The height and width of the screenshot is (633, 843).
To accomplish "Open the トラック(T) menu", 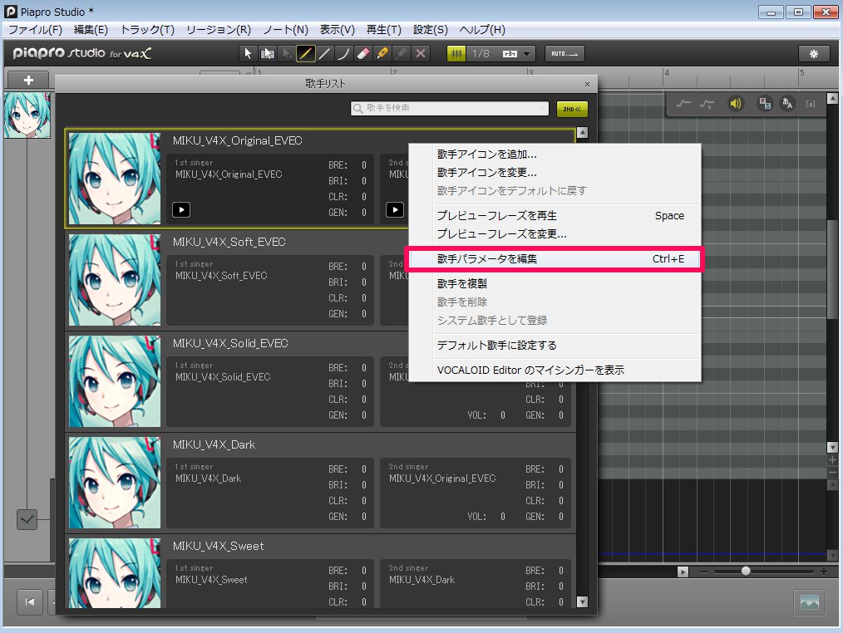I will pyautogui.click(x=147, y=30).
